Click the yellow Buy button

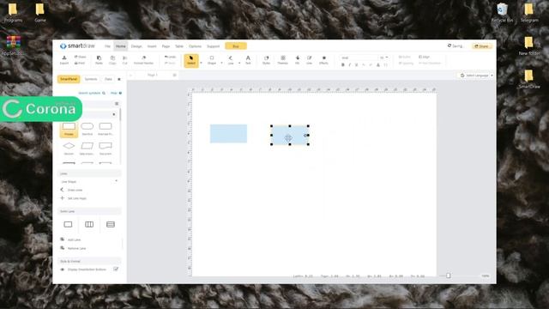click(x=236, y=46)
